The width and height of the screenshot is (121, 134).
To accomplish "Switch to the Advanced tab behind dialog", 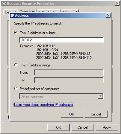I will click(69, 11).
